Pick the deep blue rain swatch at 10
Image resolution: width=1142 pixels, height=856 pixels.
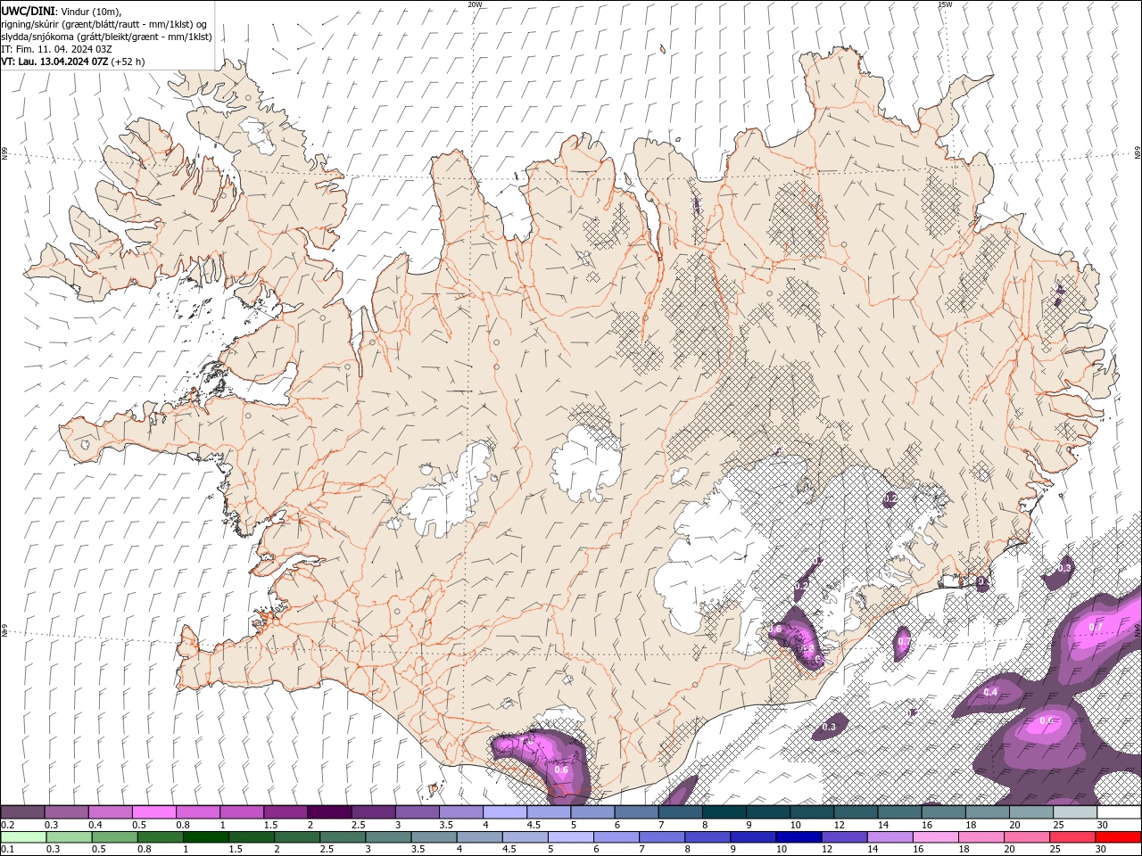point(798,837)
